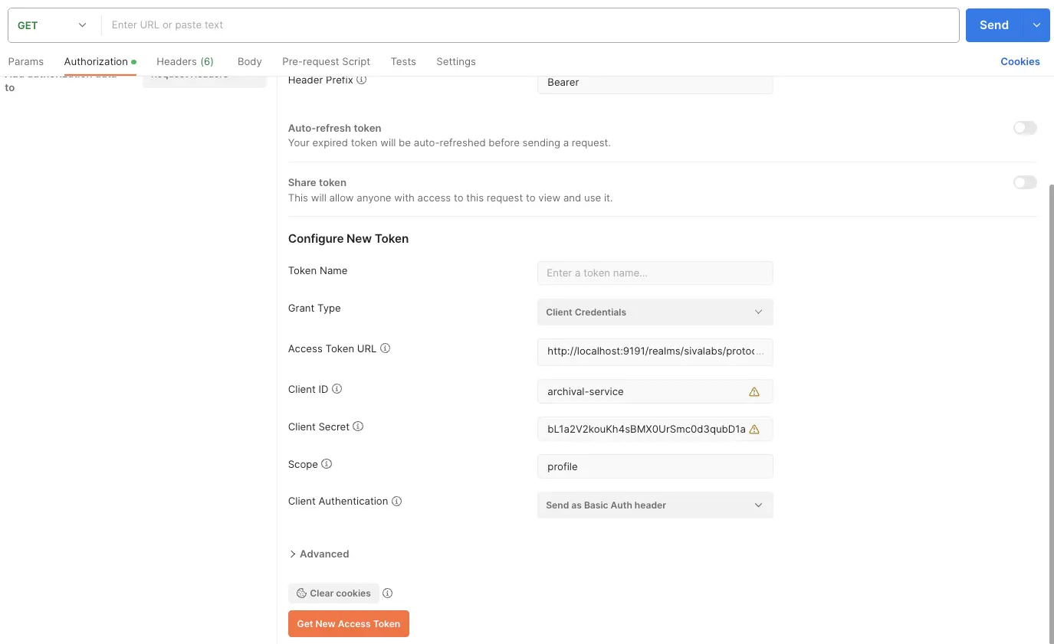Click the Client ID archival-service field
Image resolution: width=1054 pixels, height=644 pixels.
pyautogui.click(x=655, y=391)
